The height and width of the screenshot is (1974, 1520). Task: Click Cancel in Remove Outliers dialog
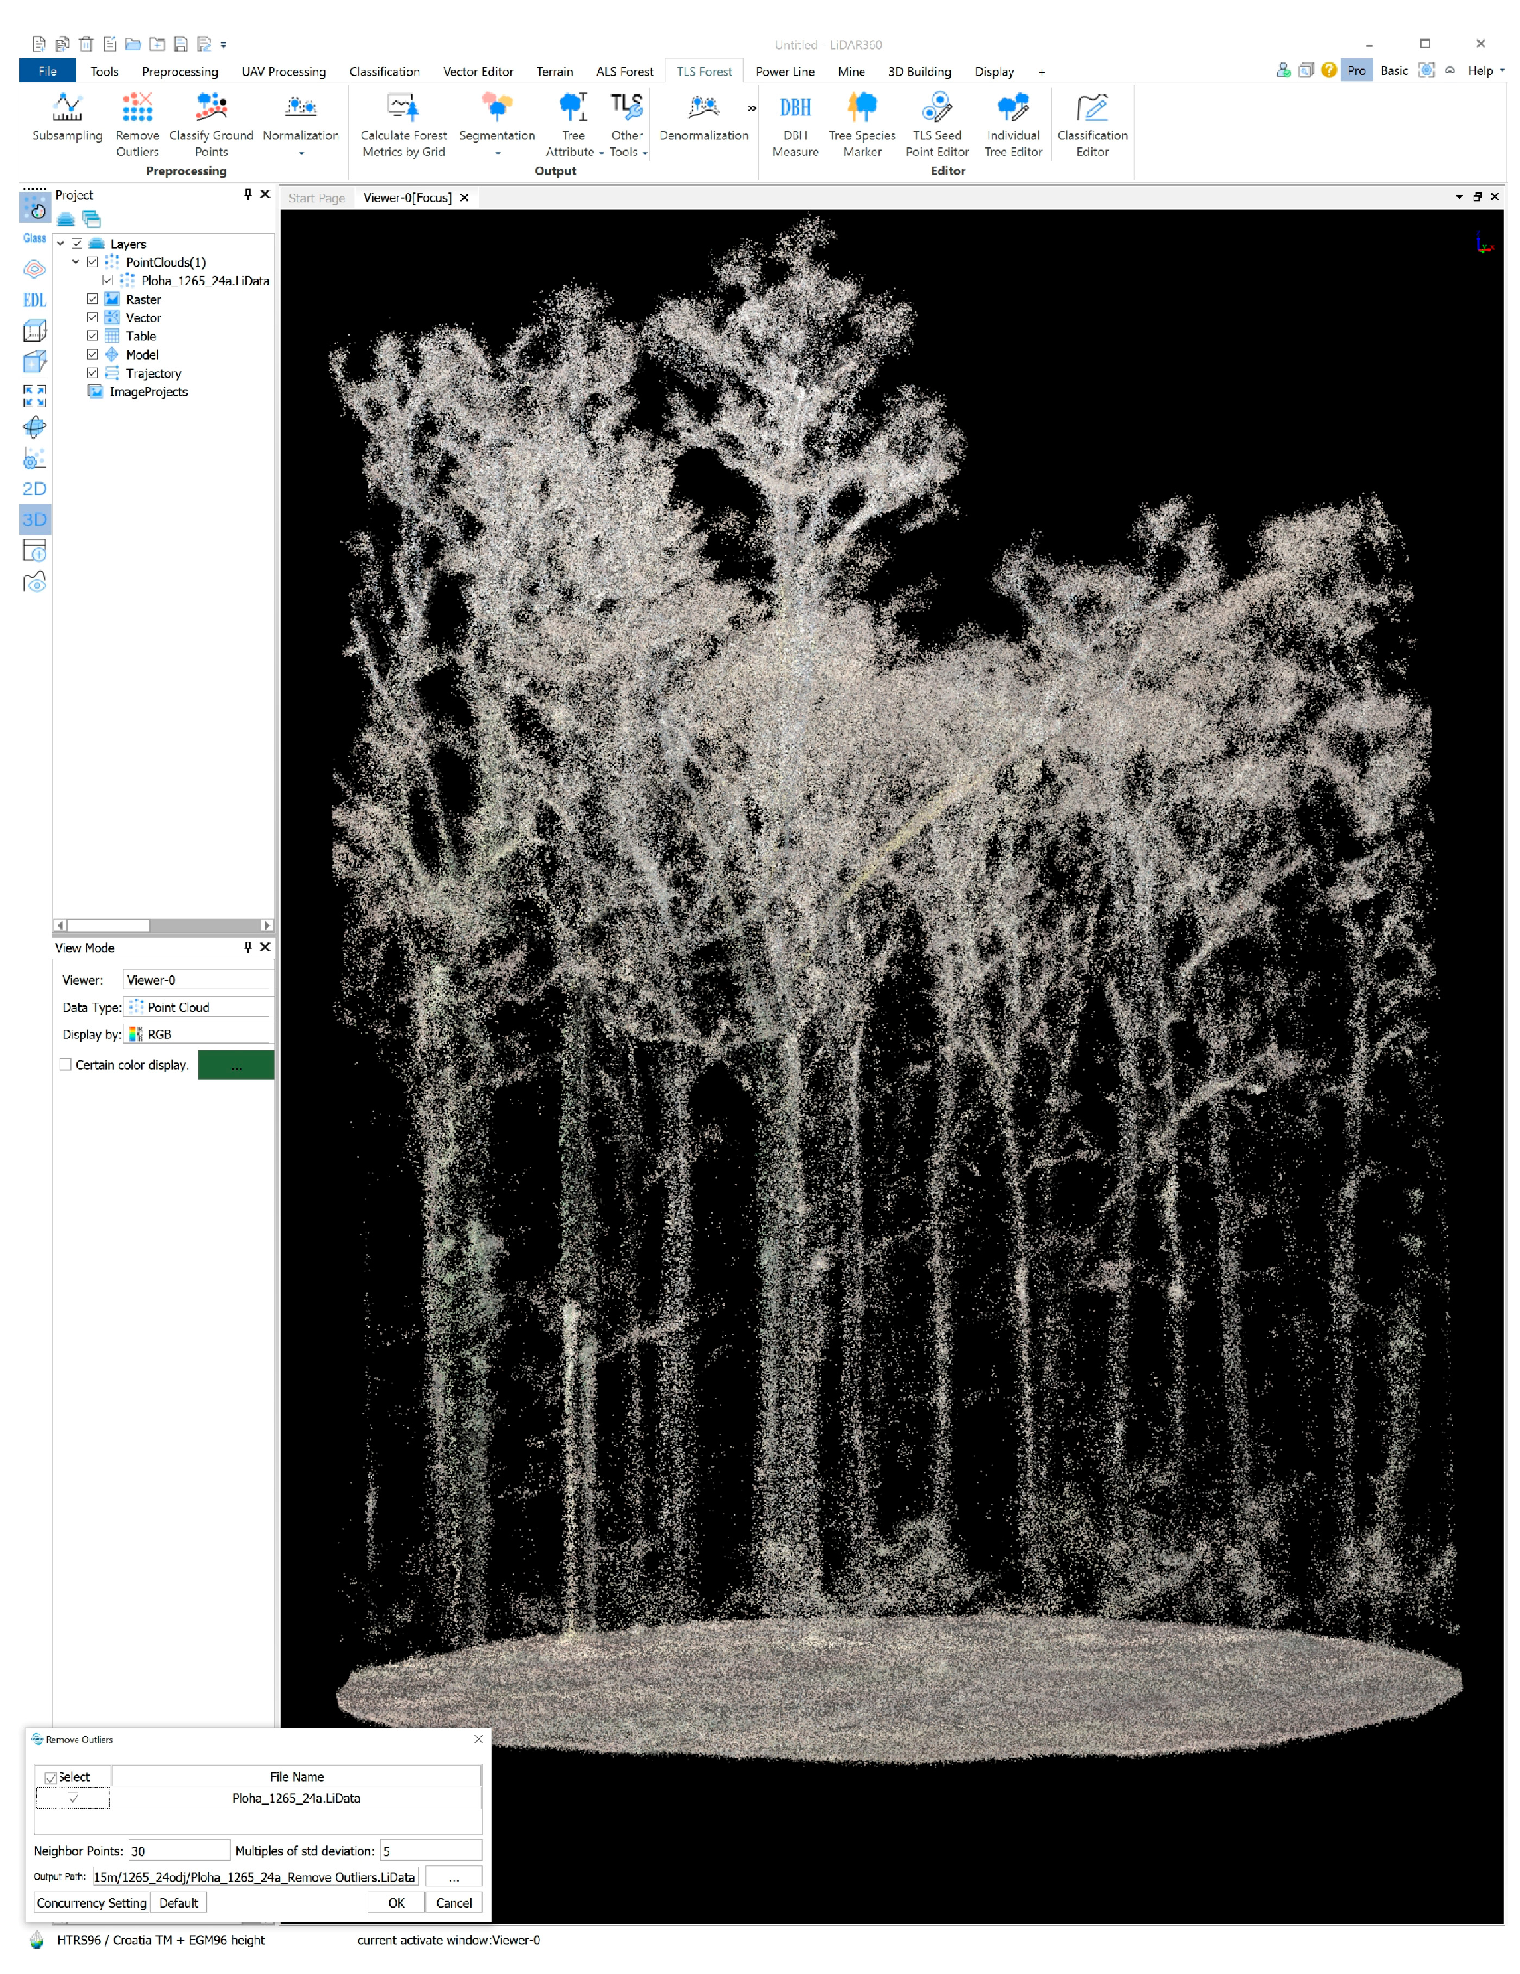(454, 1902)
